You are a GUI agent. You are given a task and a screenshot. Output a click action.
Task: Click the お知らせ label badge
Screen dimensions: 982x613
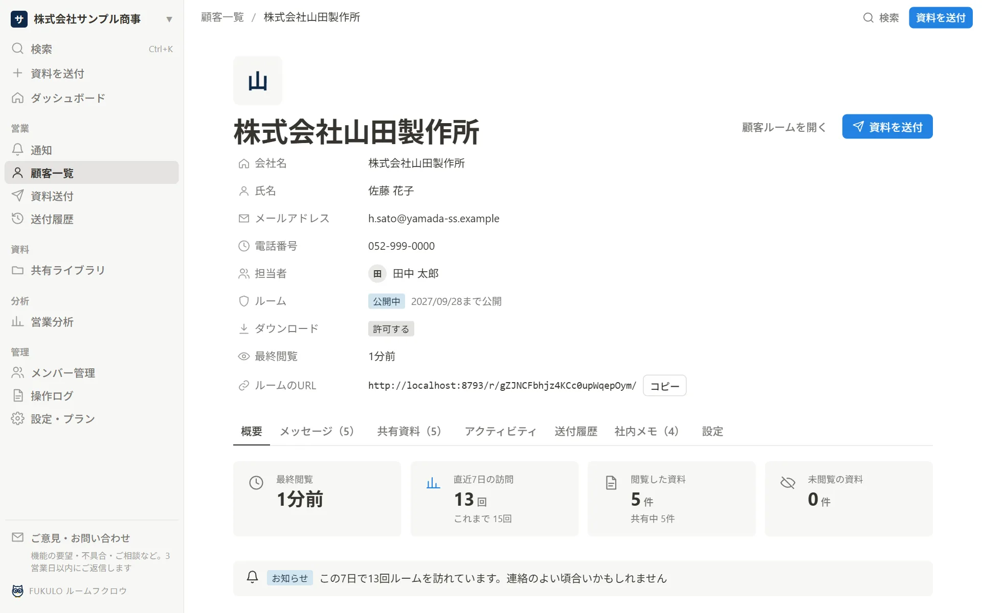tap(290, 578)
